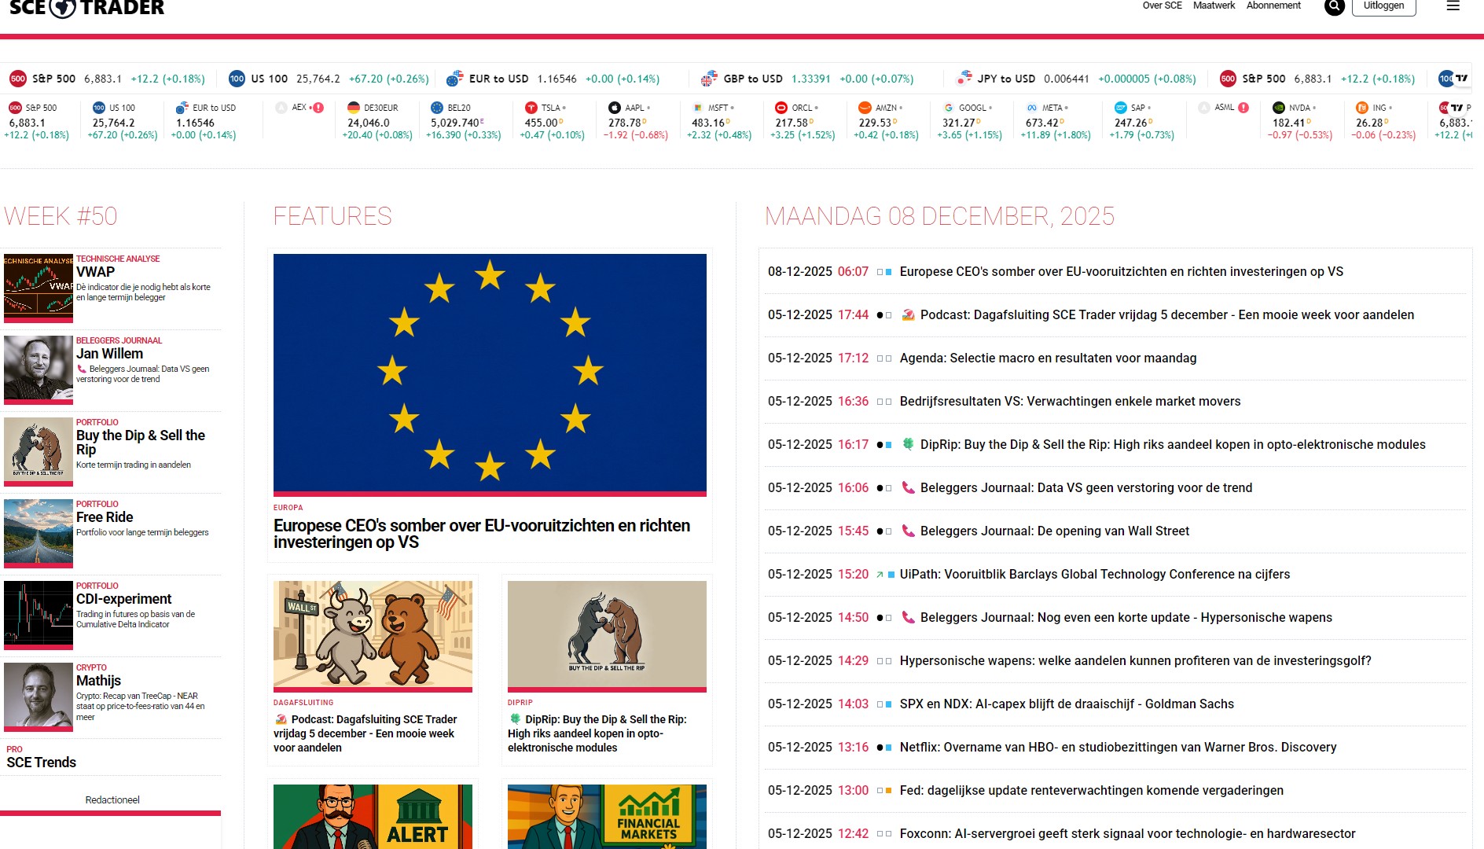
Task: Click the phone icon in the 16:06 news row
Action: tap(908, 488)
